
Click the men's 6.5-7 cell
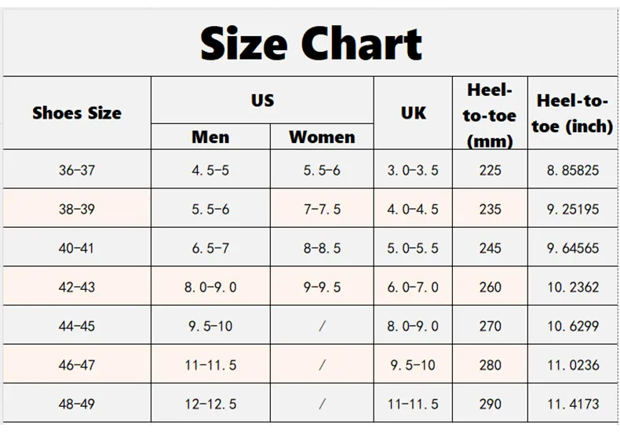(210, 248)
